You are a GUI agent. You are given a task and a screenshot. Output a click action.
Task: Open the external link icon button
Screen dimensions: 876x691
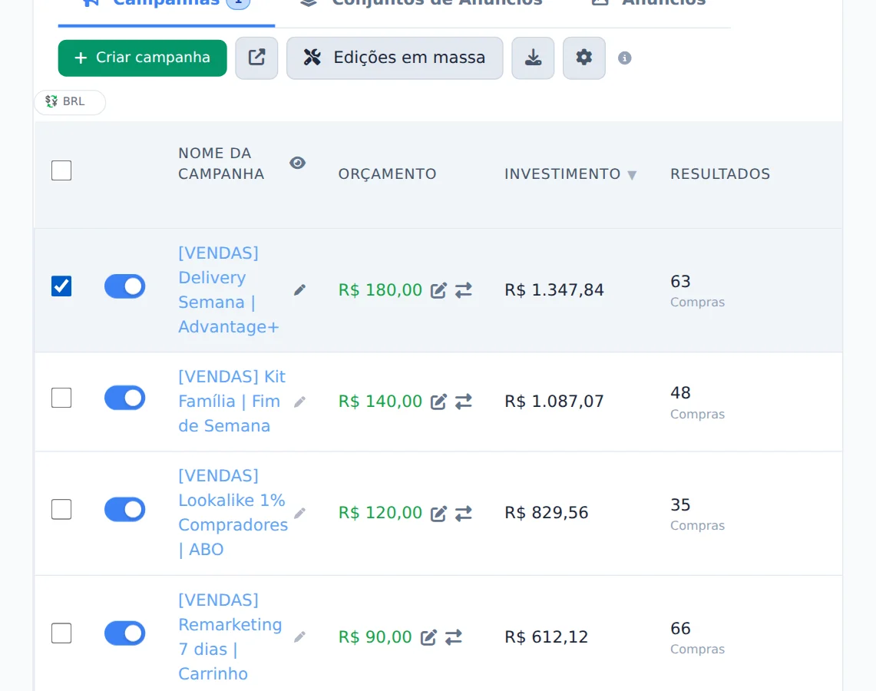256,58
